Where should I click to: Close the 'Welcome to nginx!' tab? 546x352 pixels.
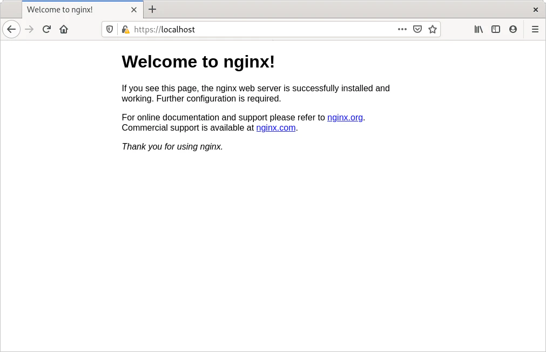tap(134, 10)
